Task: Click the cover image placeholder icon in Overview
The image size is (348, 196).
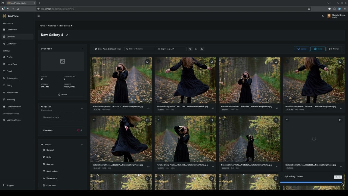Action: [63, 62]
